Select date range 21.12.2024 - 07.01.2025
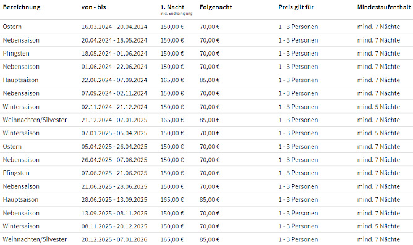 (114, 120)
